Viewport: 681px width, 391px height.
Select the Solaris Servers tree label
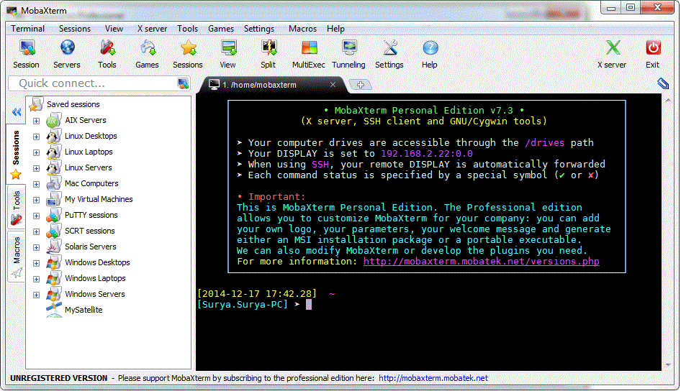(x=90, y=247)
